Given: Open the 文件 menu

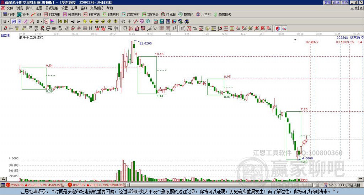Looking at the screenshot, I should (x=10, y=8).
